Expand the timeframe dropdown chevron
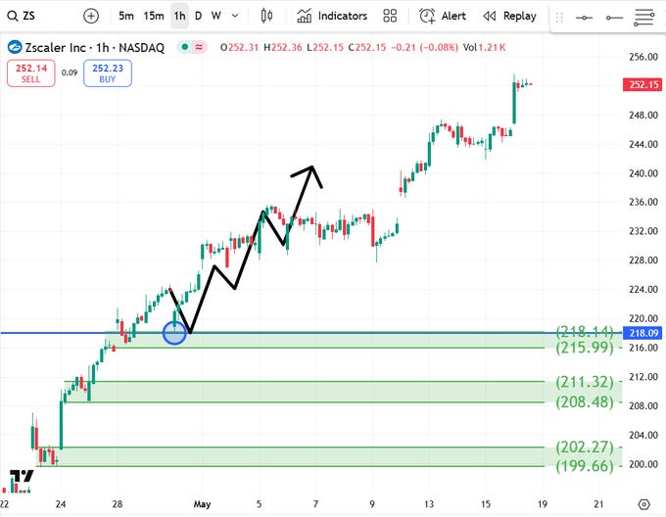The width and height of the screenshot is (666, 517). tap(235, 16)
